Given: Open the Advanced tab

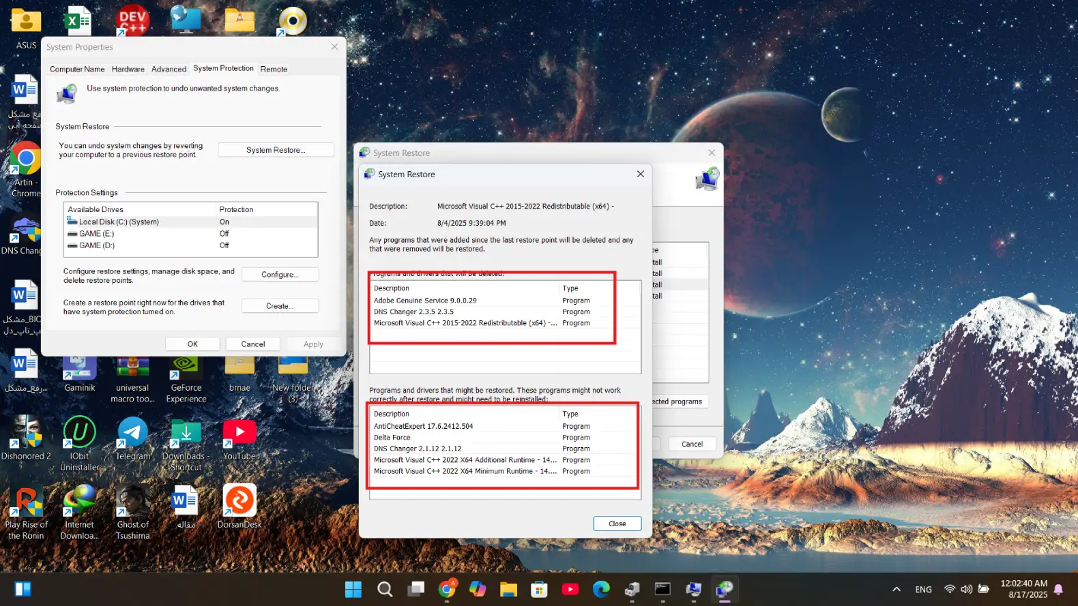Looking at the screenshot, I should 169,69.
